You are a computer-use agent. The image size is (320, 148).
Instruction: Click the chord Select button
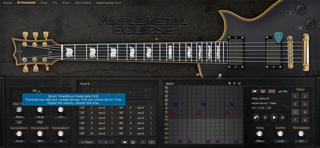pyautogui.click(x=87, y=142)
